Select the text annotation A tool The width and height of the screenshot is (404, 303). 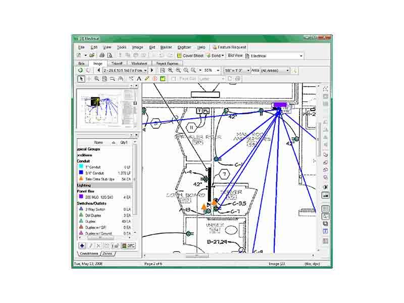tap(139, 79)
